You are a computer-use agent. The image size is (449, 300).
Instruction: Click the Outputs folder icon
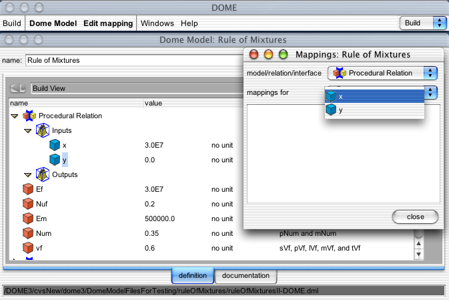tap(43, 174)
